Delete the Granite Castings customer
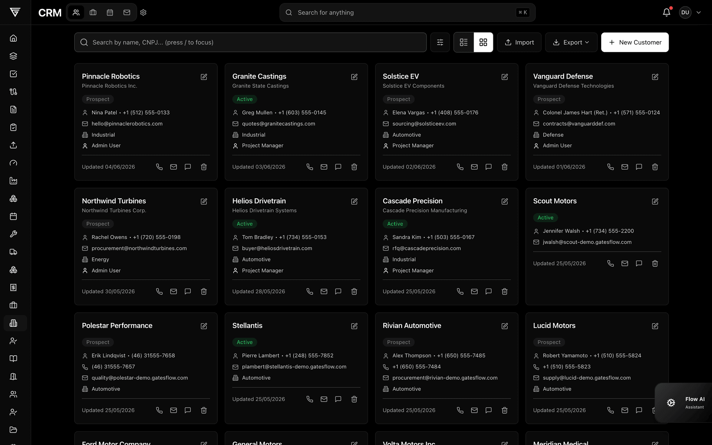712x445 pixels. click(354, 167)
